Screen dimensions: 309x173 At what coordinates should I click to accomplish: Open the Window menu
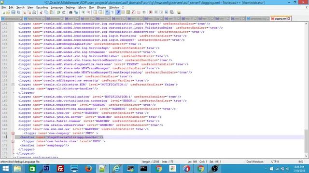tap(114, 8)
